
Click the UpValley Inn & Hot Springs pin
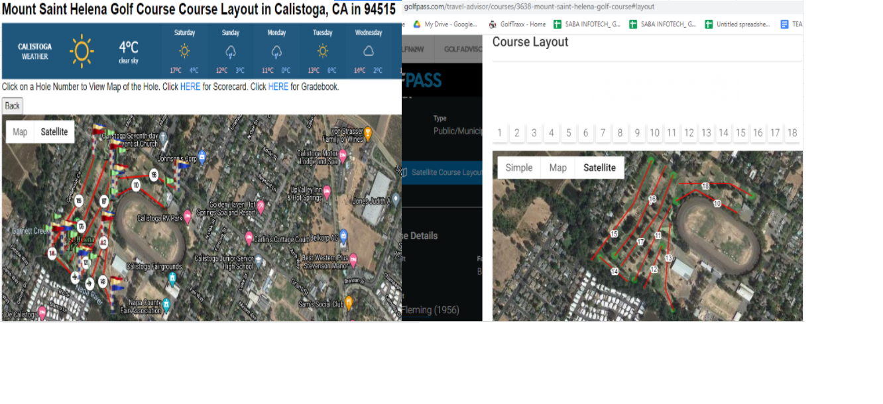pos(327,192)
